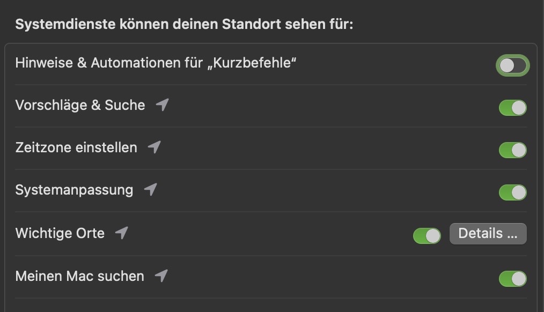Viewport: 544px width, 312px height.
Task: Click the location arrow next to Wichtige Orte
Action: point(122,233)
